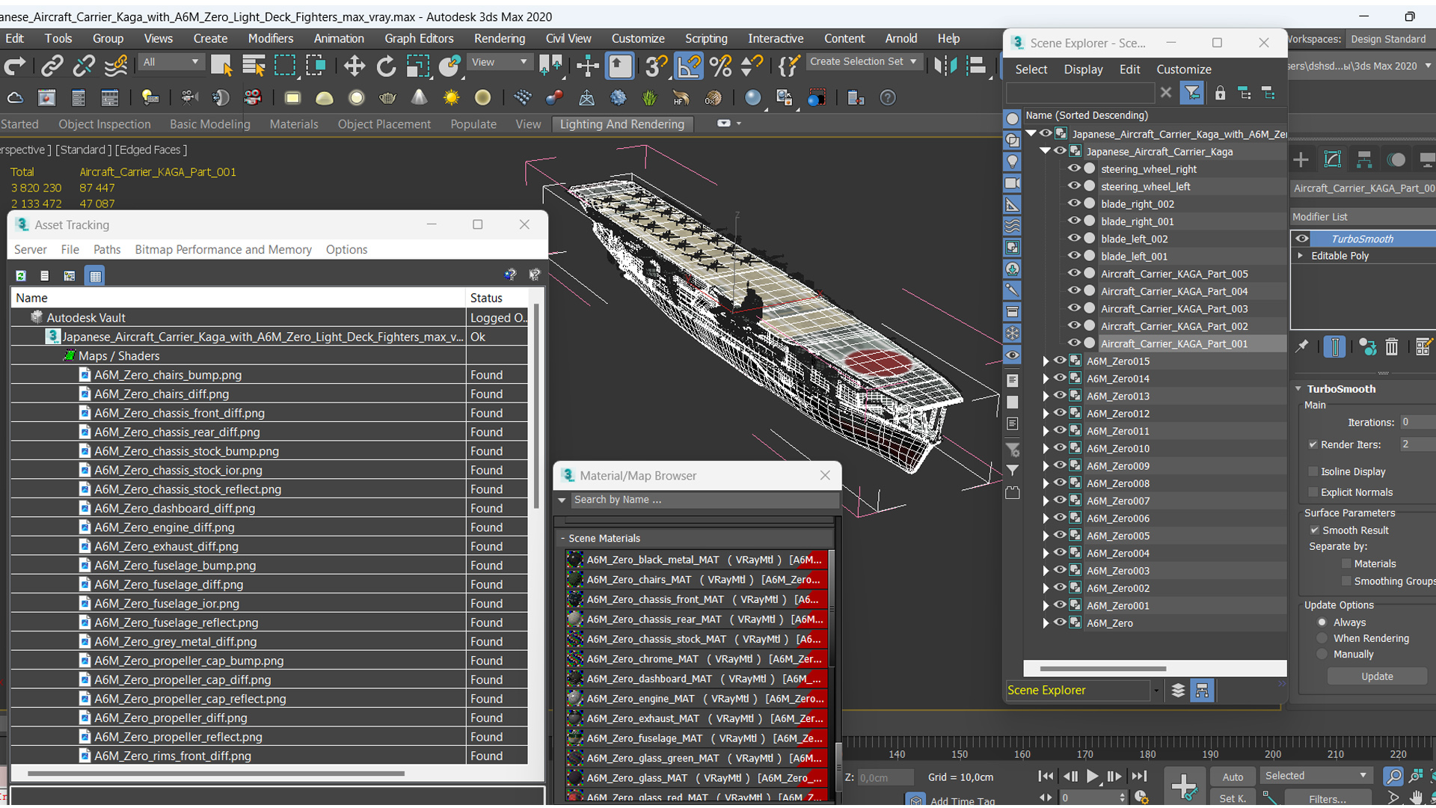Click the Update button
The height and width of the screenshot is (808, 1436).
click(x=1377, y=676)
